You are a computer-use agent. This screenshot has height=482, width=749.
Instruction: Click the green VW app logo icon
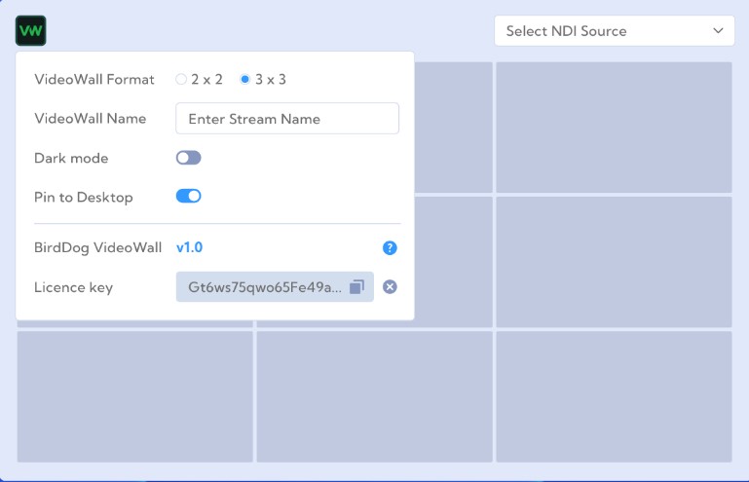[31, 31]
